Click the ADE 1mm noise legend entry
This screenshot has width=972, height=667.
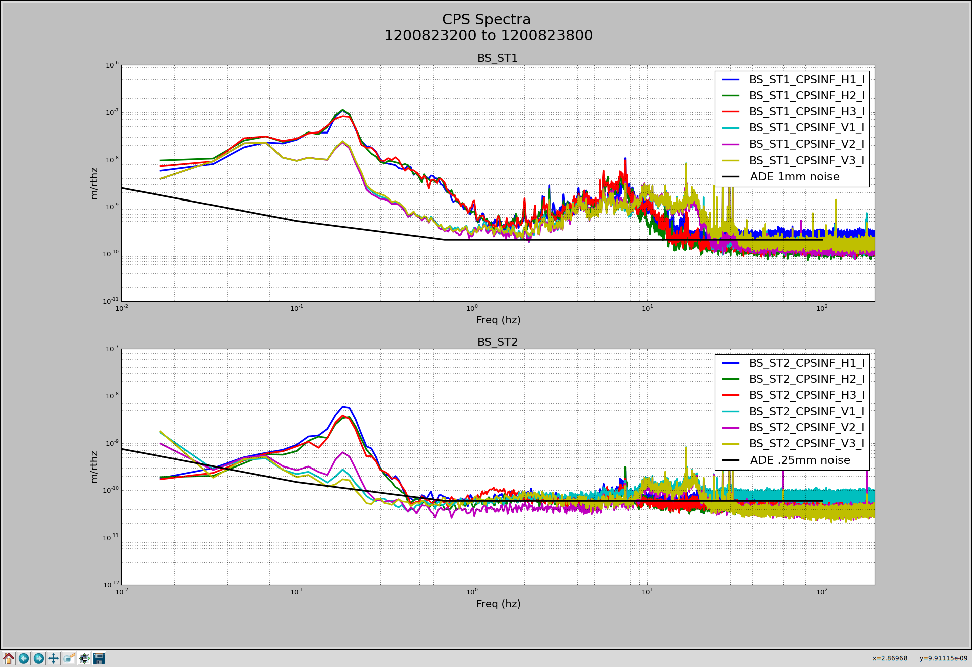(x=795, y=177)
